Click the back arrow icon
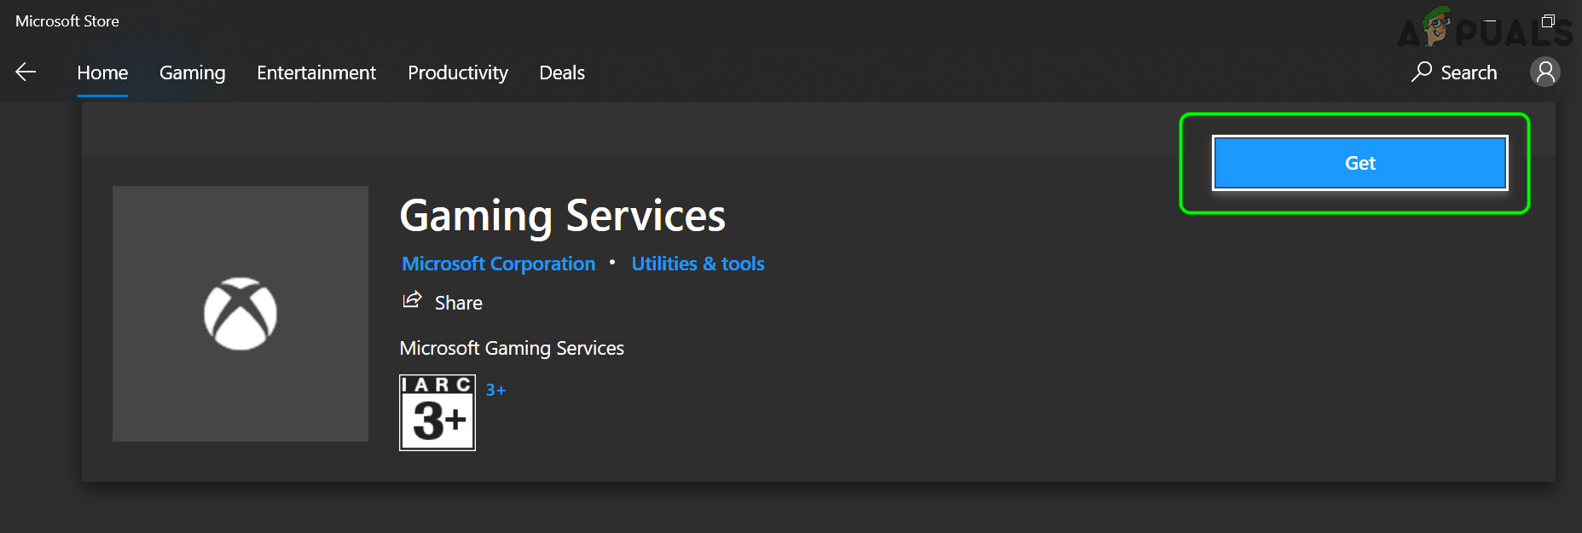Screen dimensions: 1582x533 [26, 72]
